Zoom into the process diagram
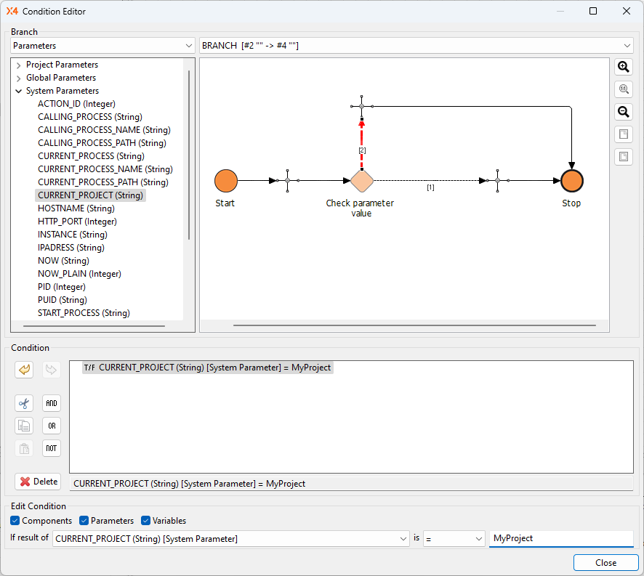Viewport: 644px width, 576px height. click(624, 67)
